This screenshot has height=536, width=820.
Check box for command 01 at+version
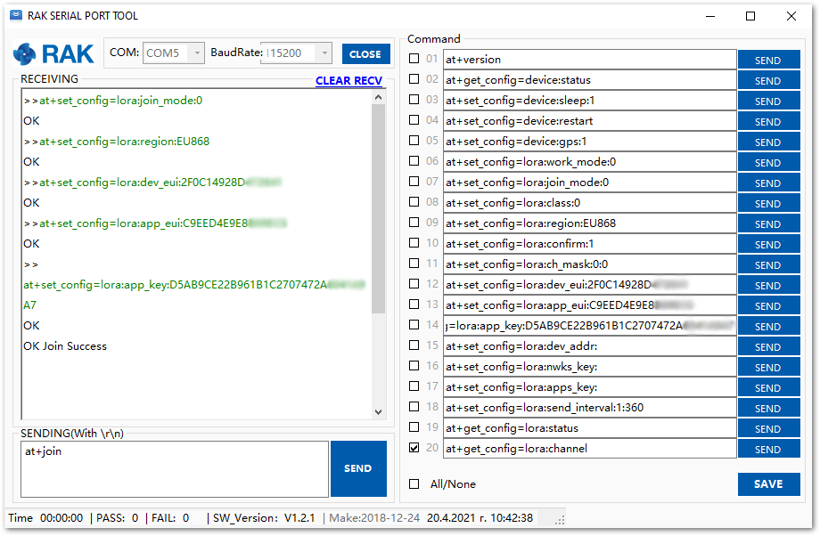pyautogui.click(x=414, y=59)
